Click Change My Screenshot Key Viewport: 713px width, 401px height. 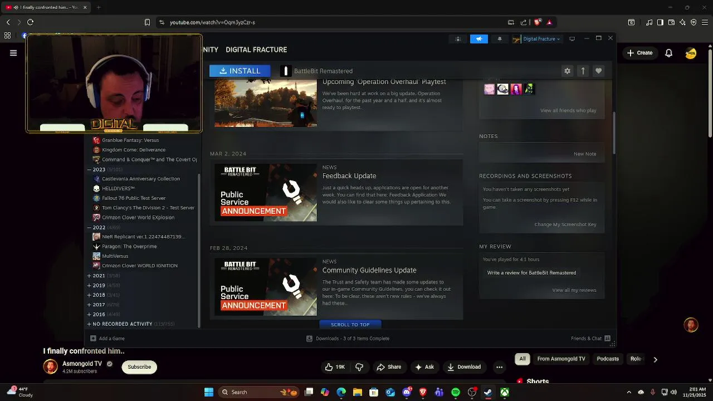click(x=565, y=224)
